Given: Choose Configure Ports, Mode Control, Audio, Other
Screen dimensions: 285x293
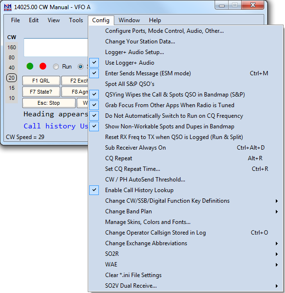Looking at the screenshot, I should tap(186, 31).
